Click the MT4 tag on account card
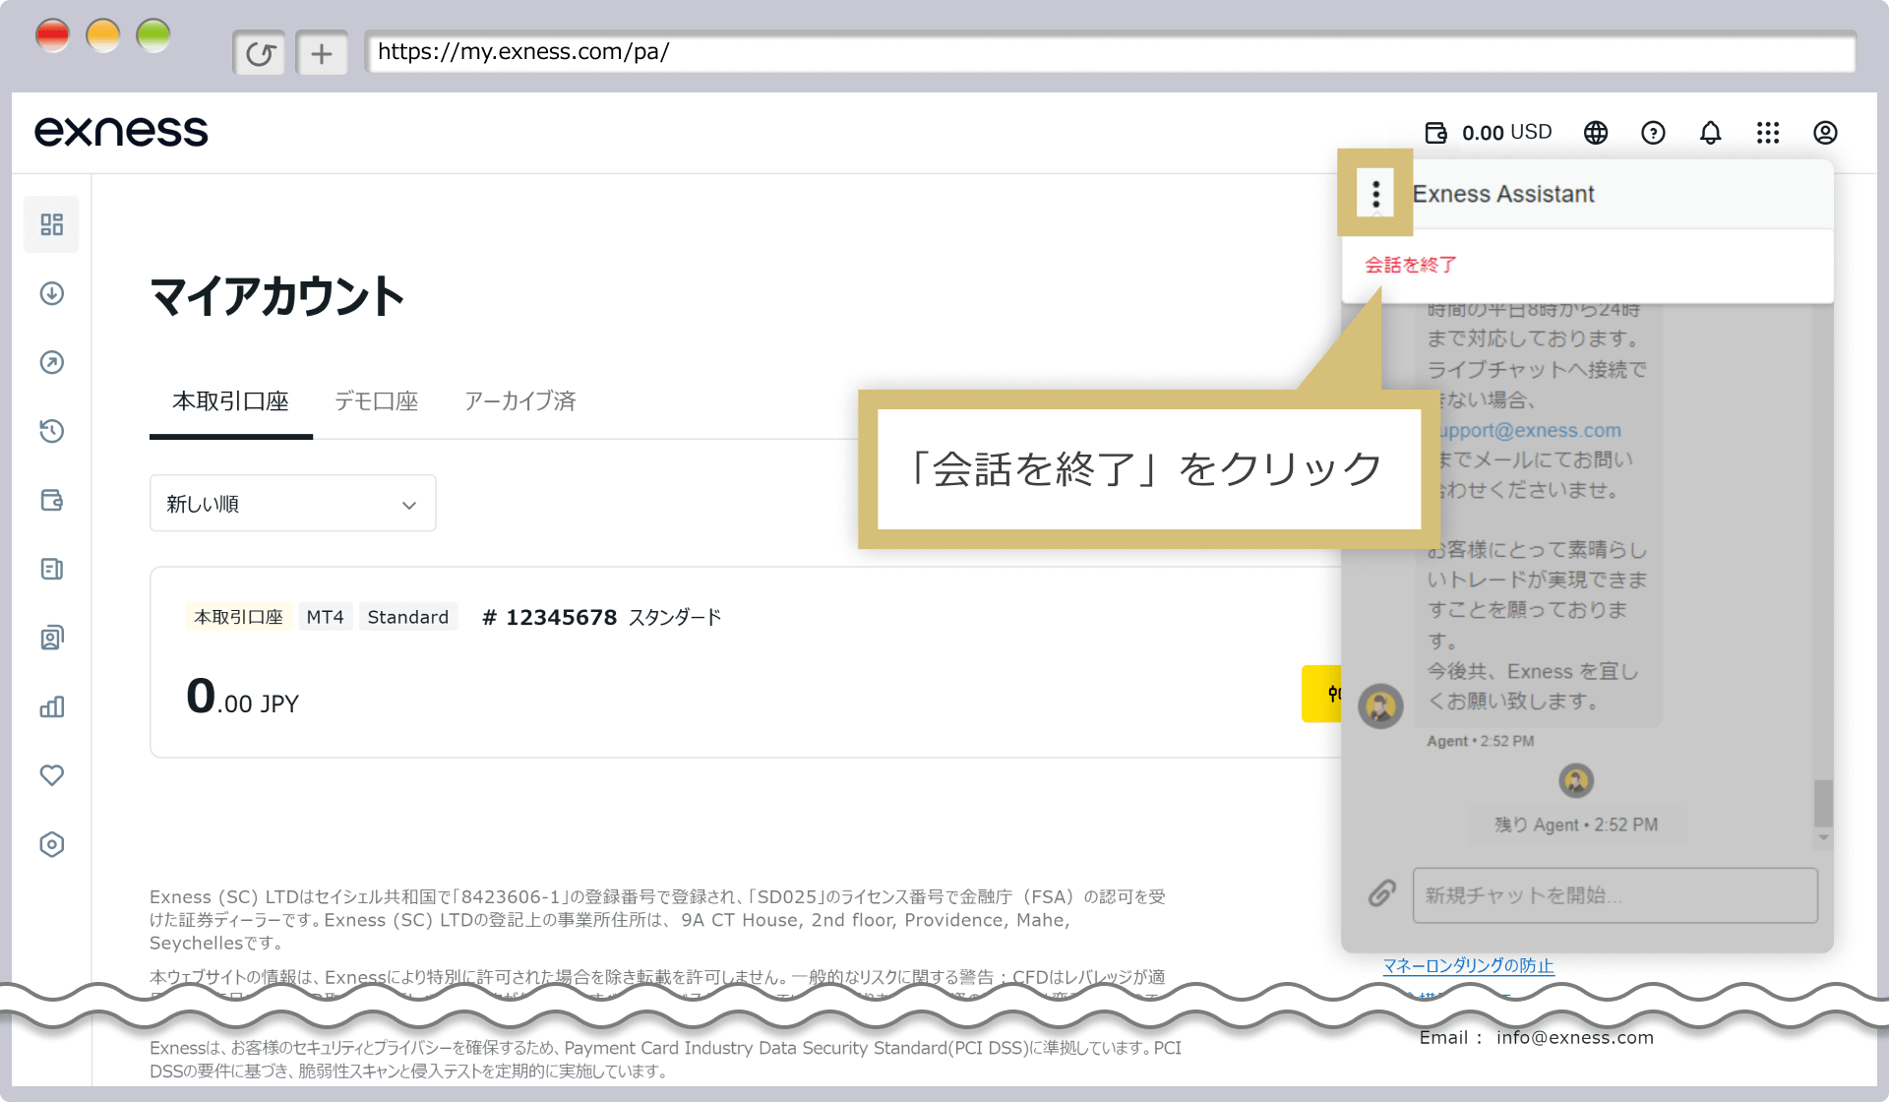This screenshot has width=1889, height=1102. point(325,617)
